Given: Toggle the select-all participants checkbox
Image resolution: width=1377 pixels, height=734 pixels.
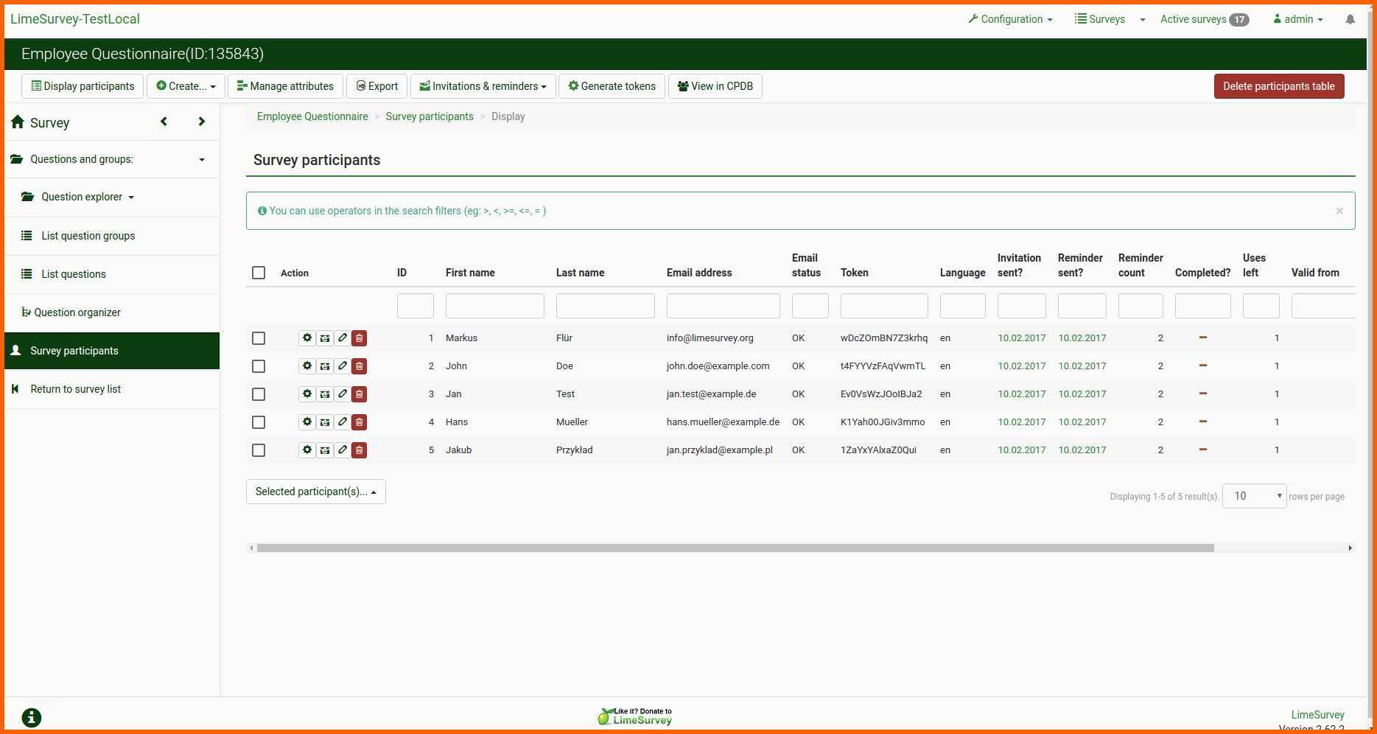Looking at the screenshot, I should tap(259, 273).
